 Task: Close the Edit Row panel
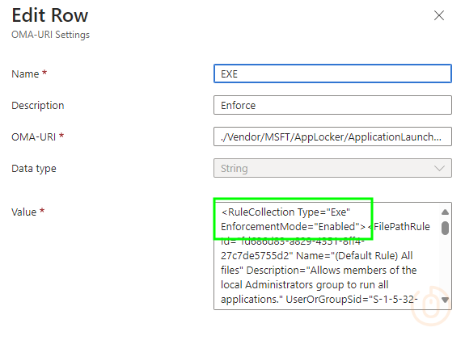[x=439, y=15]
